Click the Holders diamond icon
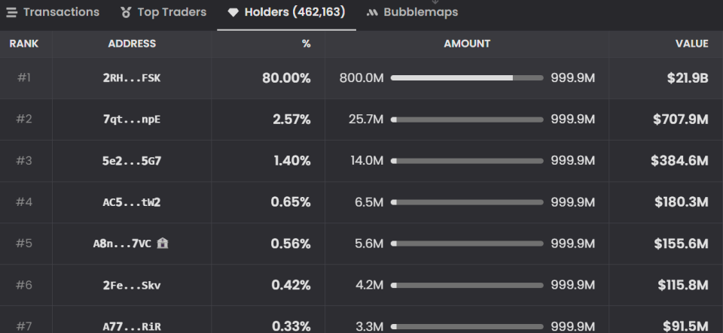 (x=233, y=13)
